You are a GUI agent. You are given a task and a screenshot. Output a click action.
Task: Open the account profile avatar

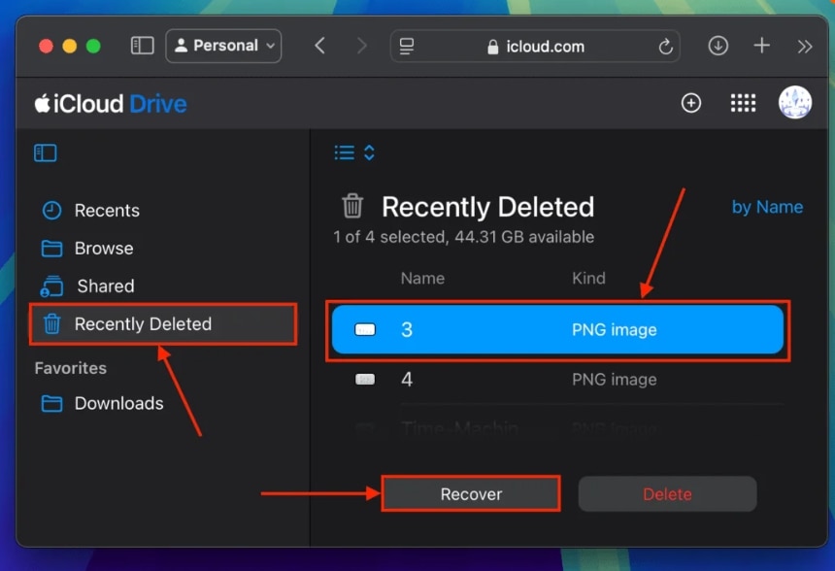tap(794, 103)
